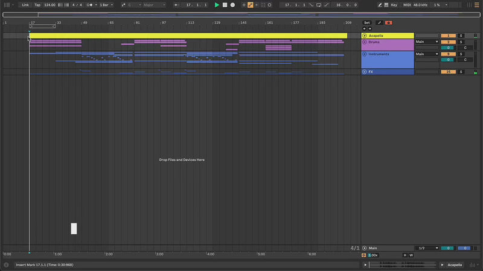Unfold the Instruments group track
The image size is (483, 271).
(x=365, y=54)
